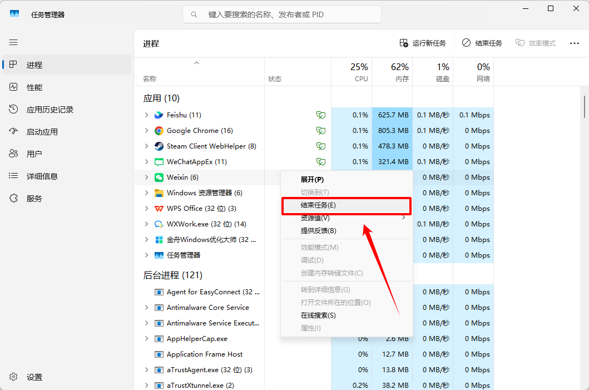Image resolution: width=589 pixels, height=390 pixels.
Task: Click the Google Chrome app icon
Action: 159,130
